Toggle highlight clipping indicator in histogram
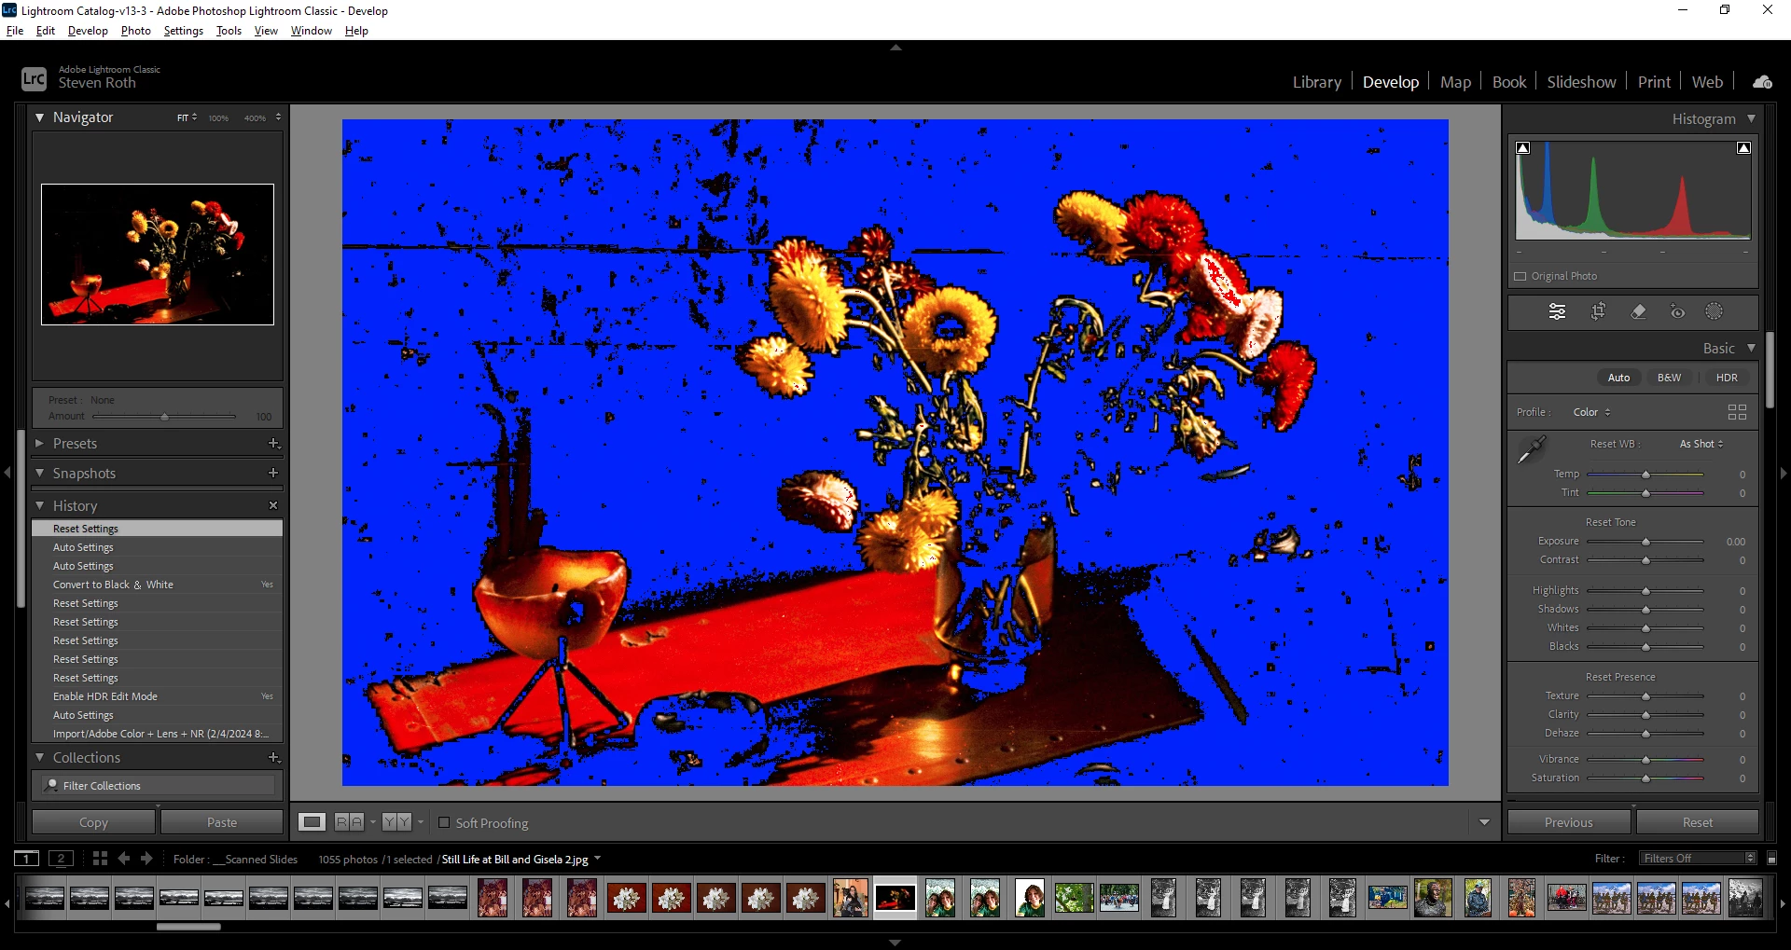Image resolution: width=1791 pixels, height=950 pixels. (1743, 147)
